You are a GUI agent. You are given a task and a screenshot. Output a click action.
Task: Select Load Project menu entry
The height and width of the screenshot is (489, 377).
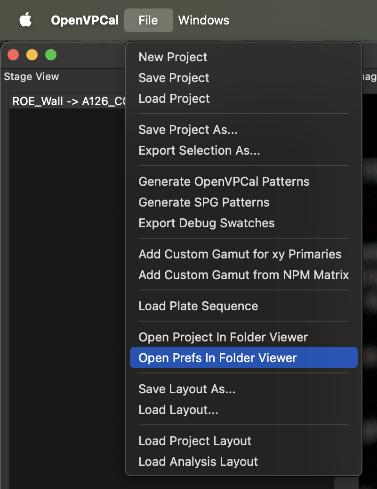click(244, 99)
